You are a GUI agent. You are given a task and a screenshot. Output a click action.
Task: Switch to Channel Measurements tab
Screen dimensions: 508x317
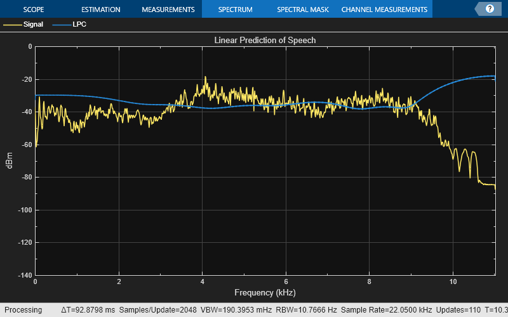click(x=384, y=10)
